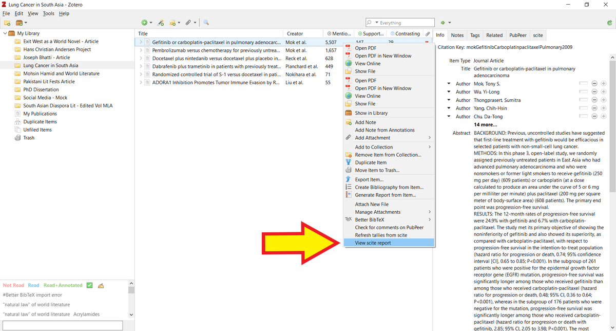This screenshot has width=616, height=331.
Task: Show all authors via '14 more...' link
Action: (485, 125)
